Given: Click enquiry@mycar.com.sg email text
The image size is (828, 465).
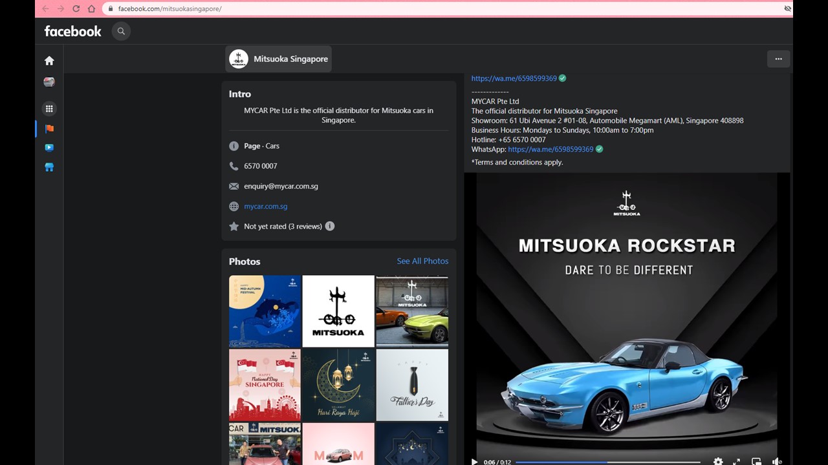Looking at the screenshot, I should 281,186.
